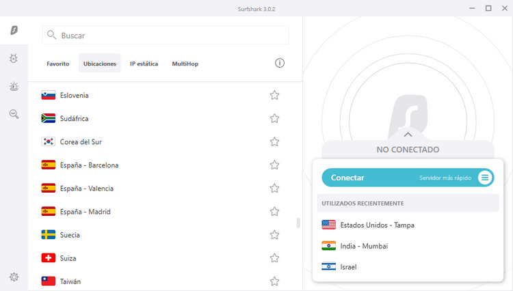Image resolution: width=513 pixels, height=291 pixels.
Task: Click the Sudáfrica flag icon
Action: (x=48, y=118)
